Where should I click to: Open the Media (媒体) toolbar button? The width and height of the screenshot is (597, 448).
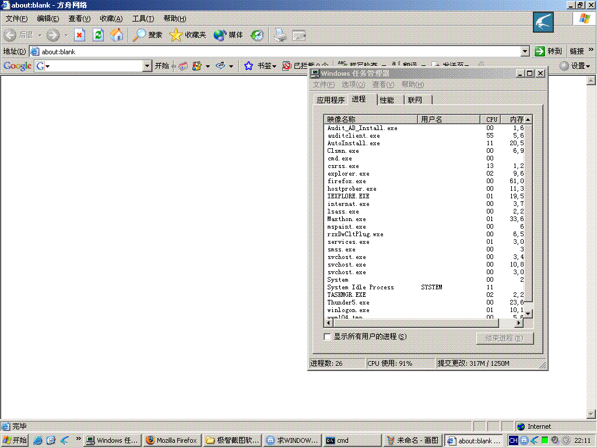(228, 35)
